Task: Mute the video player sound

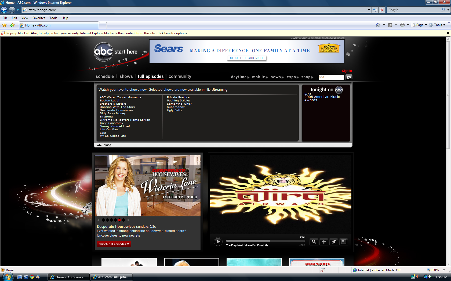Action: tap(334, 242)
